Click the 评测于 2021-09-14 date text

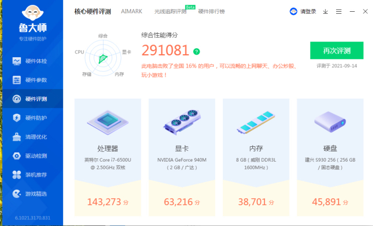(x=337, y=66)
